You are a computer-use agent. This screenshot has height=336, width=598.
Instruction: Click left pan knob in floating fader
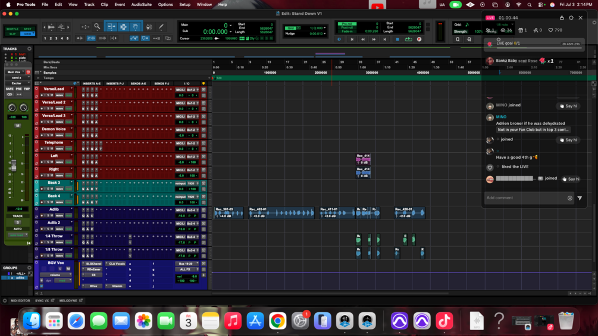[12, 108]
